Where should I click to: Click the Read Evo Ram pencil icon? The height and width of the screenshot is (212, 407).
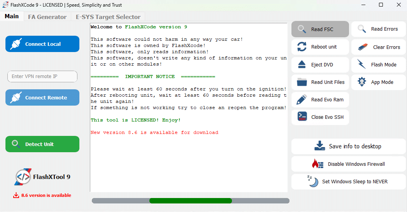(302, 100)
